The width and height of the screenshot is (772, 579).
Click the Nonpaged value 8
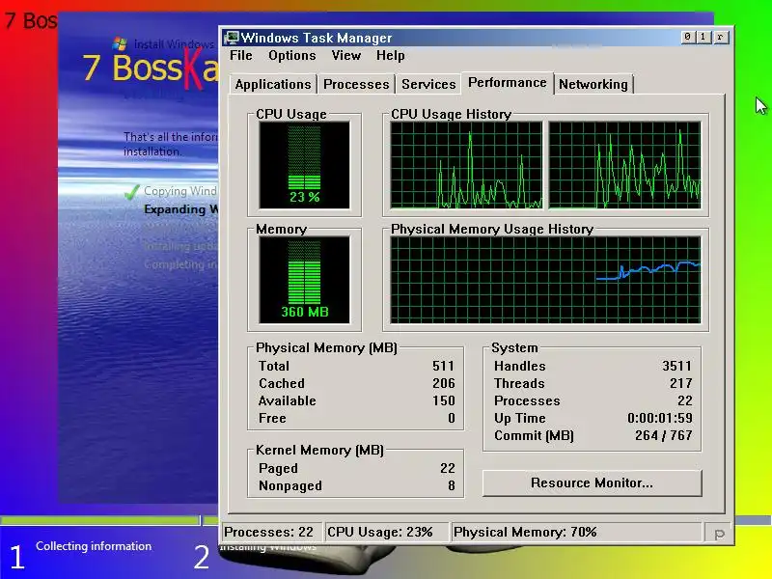tap(451, 486)
